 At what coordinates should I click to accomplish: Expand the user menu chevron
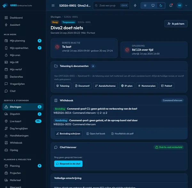pyautogui.click(x=186, y=5)
